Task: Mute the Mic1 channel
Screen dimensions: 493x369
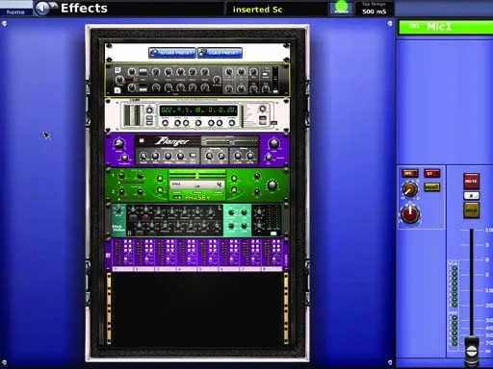Action: [x=471, y=181]
